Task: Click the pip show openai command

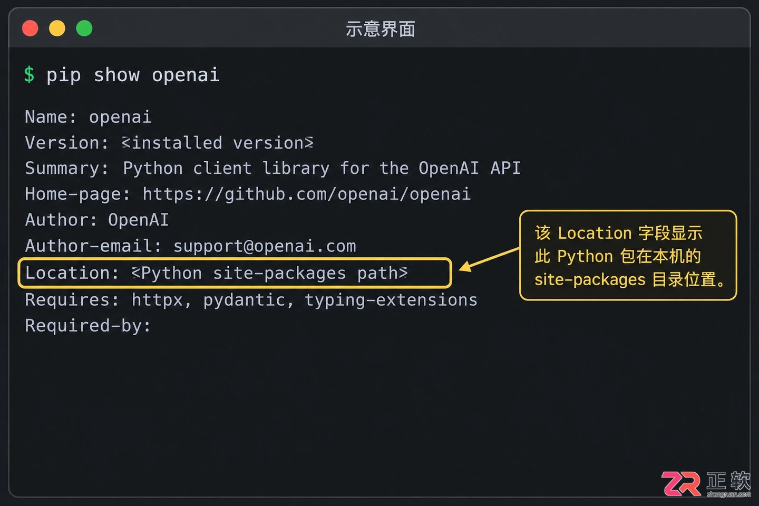Action: [x=133, y=75]
